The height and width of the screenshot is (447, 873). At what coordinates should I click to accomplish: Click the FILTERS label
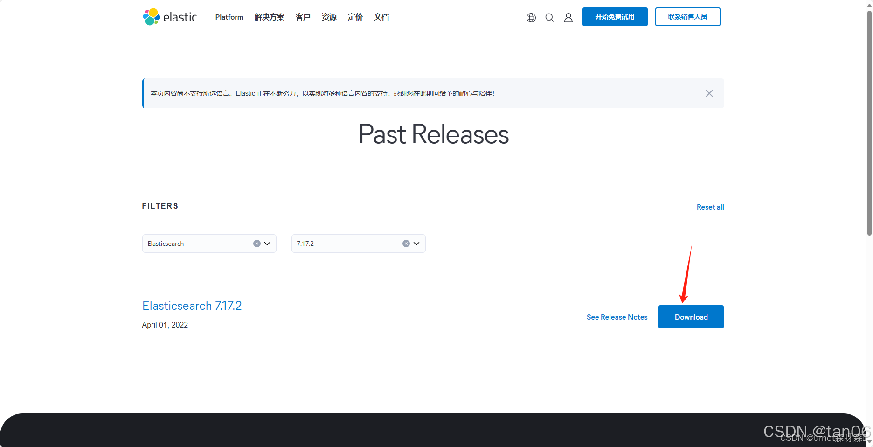tap(160, 206)
